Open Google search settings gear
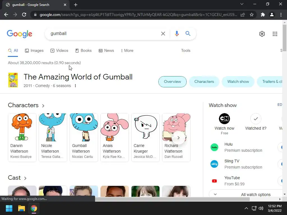Image resolution: width=287 pixels, height=215 pixels. pyautogui.click(x=262, y=34)
